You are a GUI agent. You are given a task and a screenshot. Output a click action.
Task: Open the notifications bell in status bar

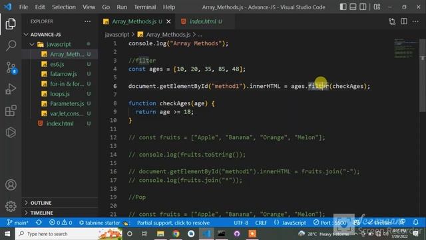coord(415,222)
